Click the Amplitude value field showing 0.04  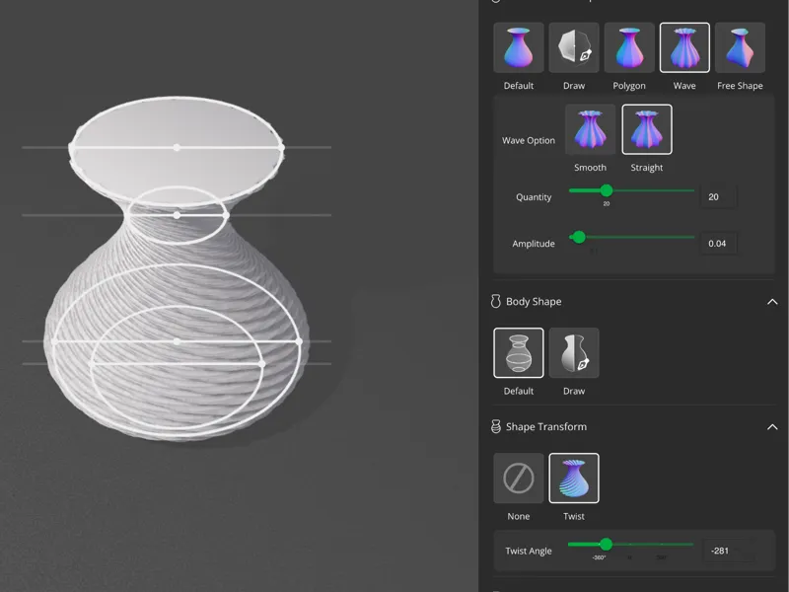719,243
